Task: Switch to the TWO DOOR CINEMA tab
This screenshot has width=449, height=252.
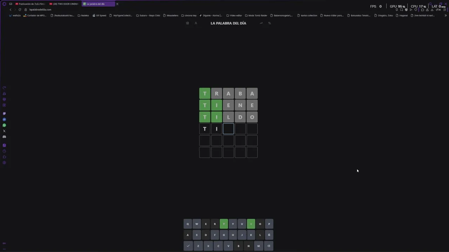Action: (x=64, y=4)
